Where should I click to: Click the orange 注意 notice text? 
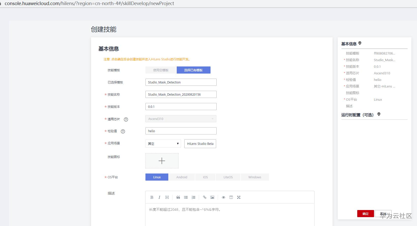click(147, 59)
